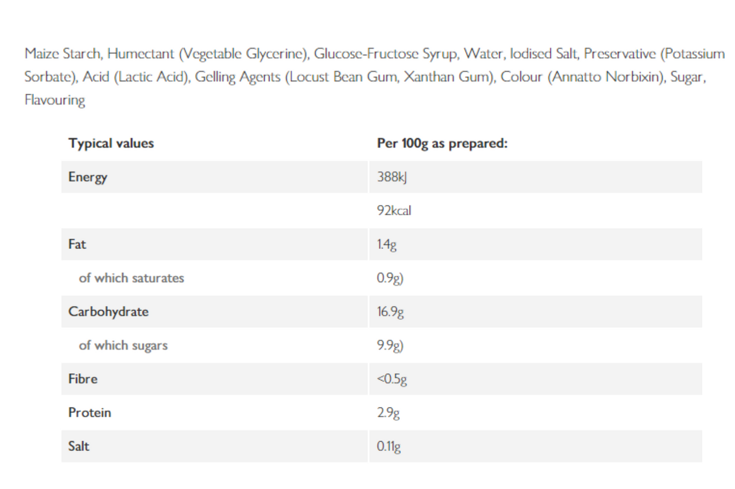Image resolution: width=735 pixels, height=489 pixels.
Task: Click the 0.9g saturates value
Action: pos(390,279)
